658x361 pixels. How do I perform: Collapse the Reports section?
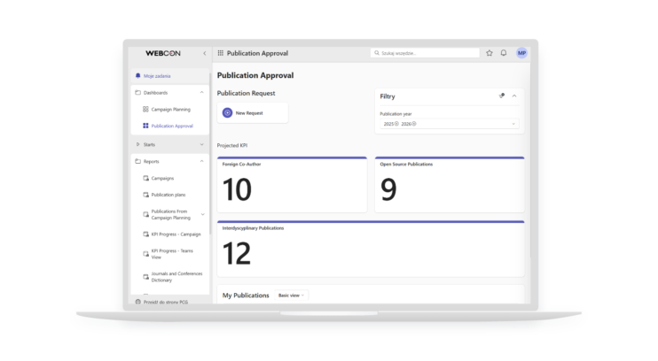(202, 161)
